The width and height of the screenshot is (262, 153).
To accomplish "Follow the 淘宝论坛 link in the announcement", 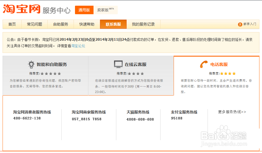I will 78,46.
